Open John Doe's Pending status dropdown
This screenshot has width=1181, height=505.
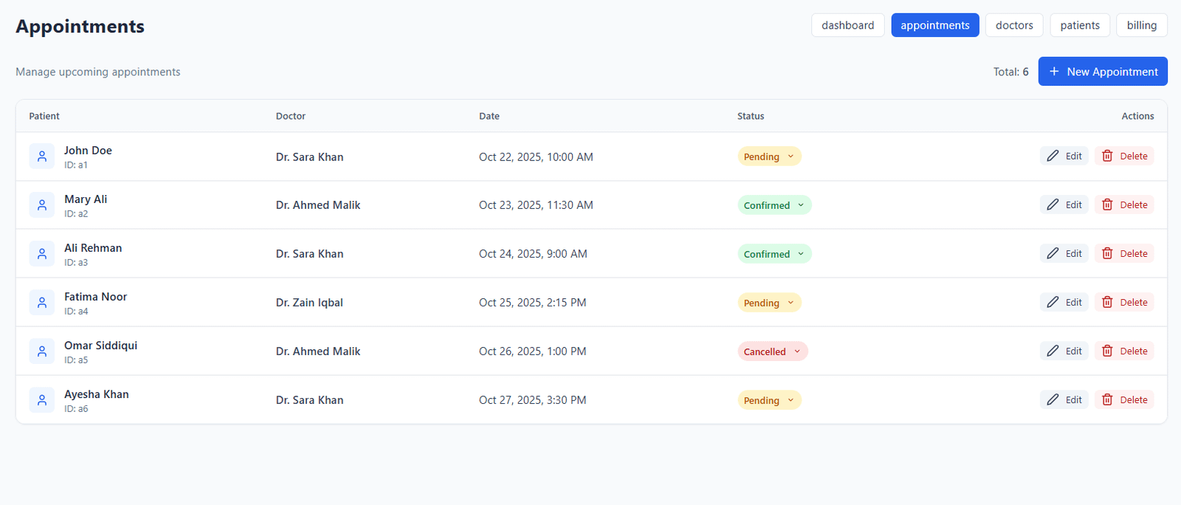pyautogui.click(x=769, y=157)
